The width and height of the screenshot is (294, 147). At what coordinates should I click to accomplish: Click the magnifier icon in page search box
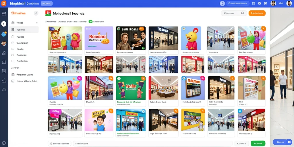[242, 13]
